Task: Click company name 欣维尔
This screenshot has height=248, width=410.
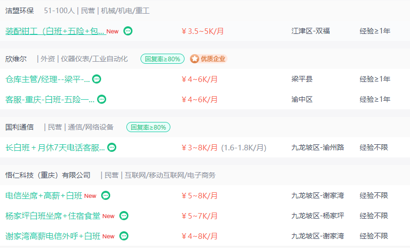Action: (16, 59)
